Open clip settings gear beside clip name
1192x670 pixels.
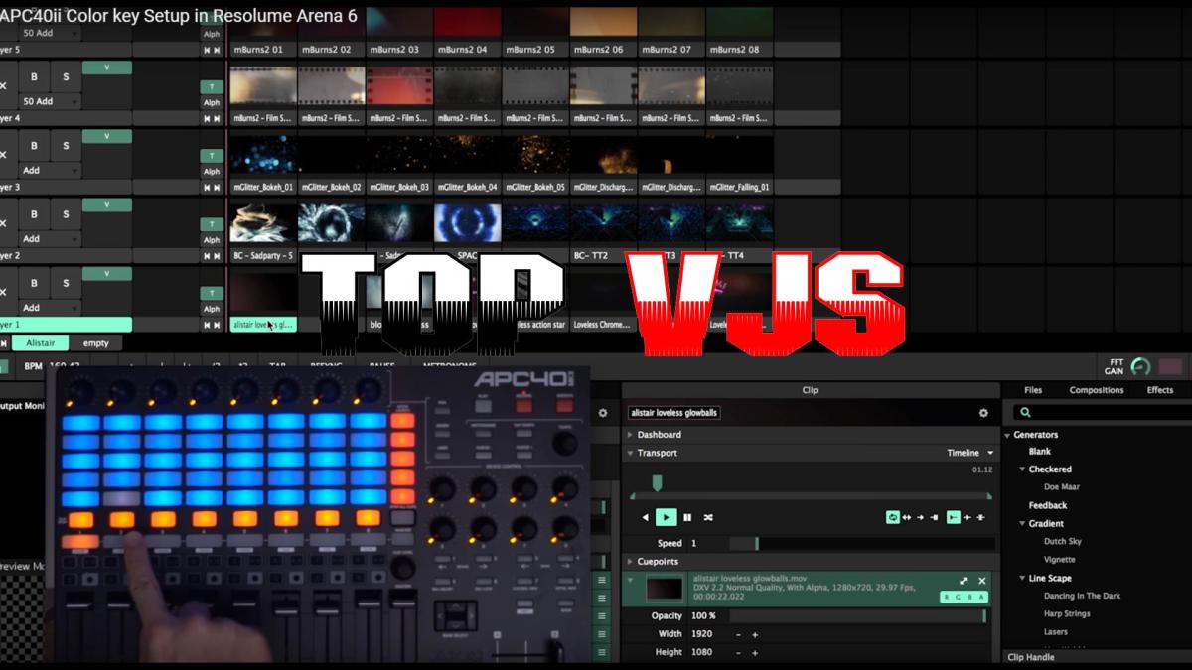tap(983, 413)
